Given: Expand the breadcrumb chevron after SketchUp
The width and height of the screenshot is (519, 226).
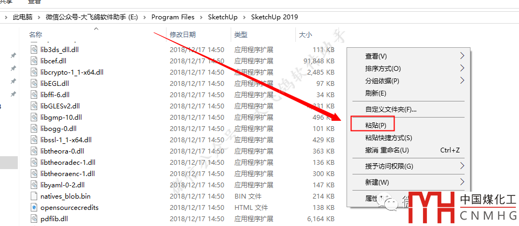Looking at the screenshot, I should [244, 17].
